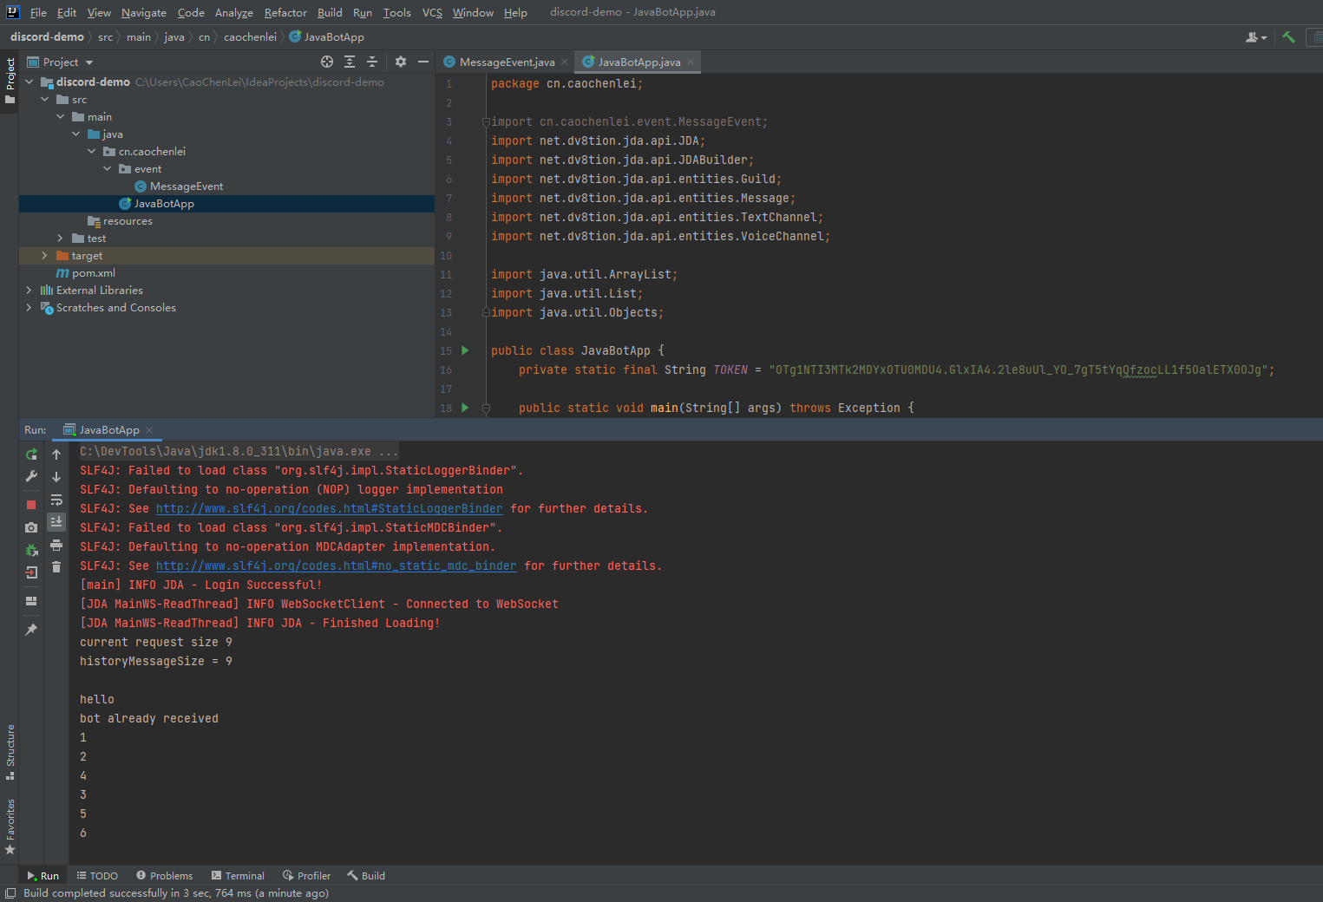Stop the running process red square
The width and height of the screenshot is (1323, 902).
31,504
